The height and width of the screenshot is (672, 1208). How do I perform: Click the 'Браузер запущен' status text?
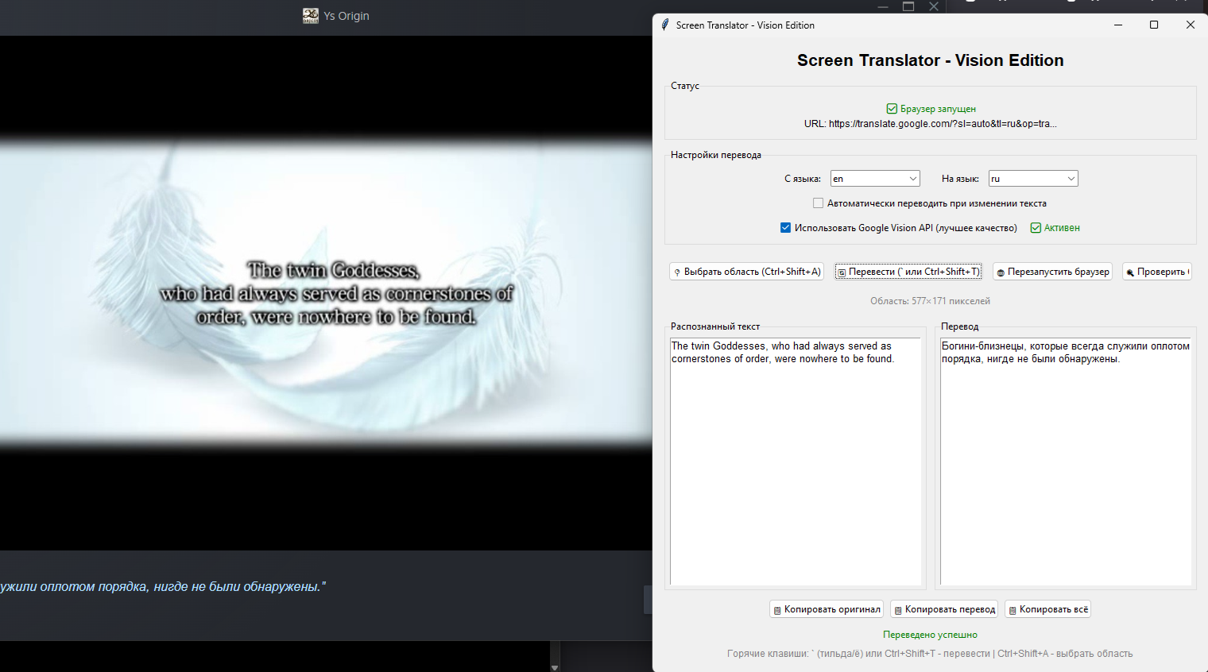(x=938, y=109)
